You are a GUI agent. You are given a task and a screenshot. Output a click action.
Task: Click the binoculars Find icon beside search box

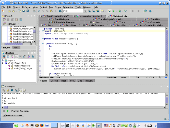(60, 11)
